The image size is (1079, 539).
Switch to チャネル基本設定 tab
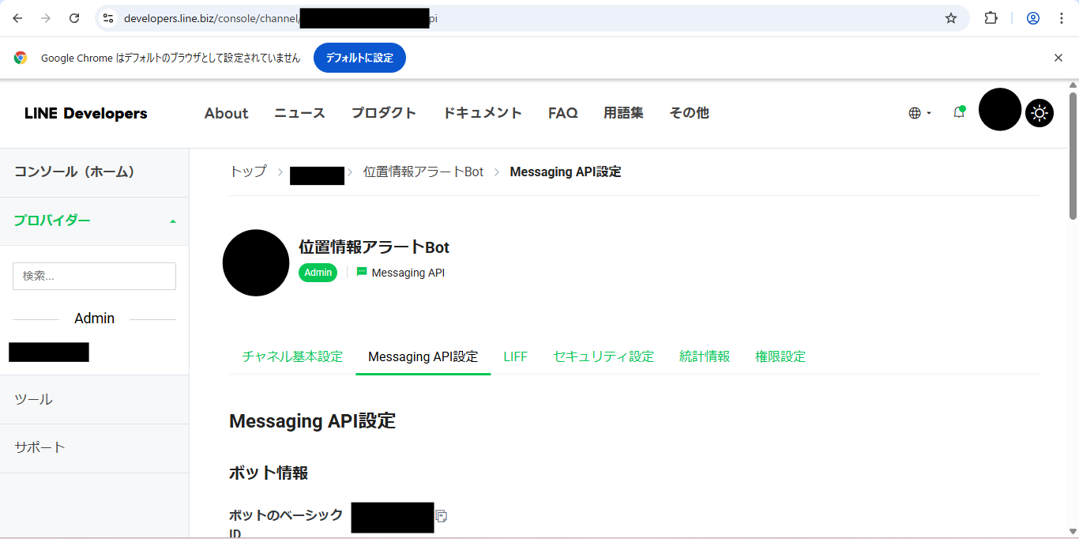point(292,356)
